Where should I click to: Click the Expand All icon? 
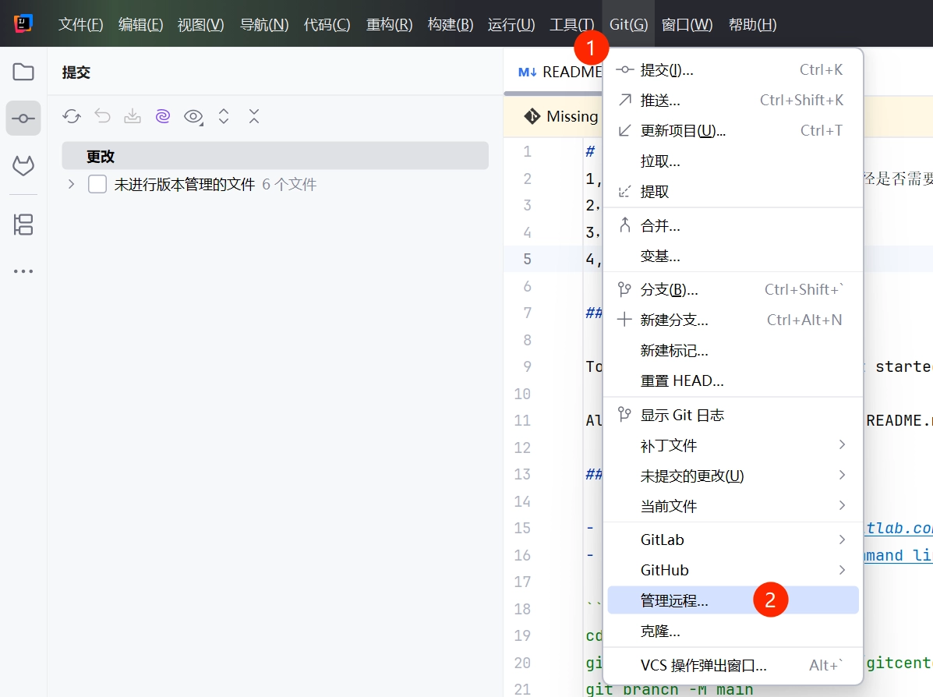(x=224, y=116)
